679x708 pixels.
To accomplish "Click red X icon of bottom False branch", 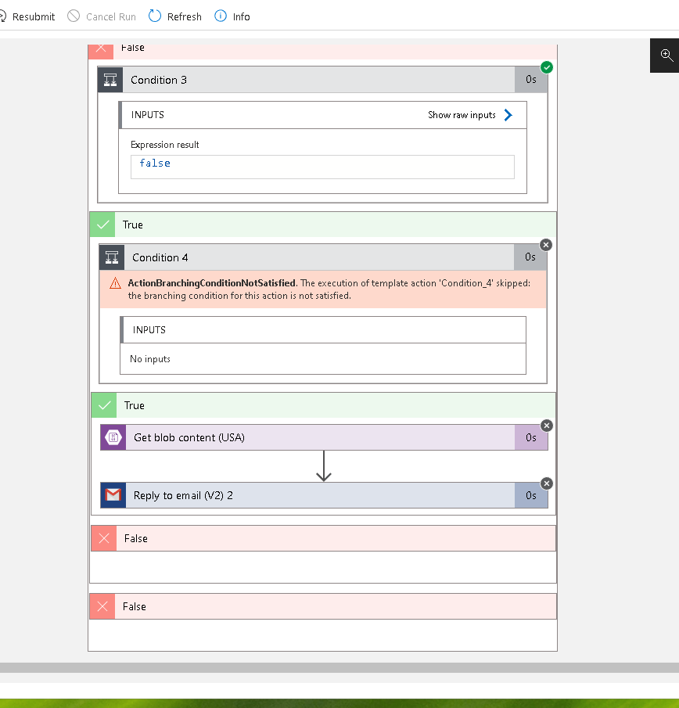I will pyautogui.click(x=102, y=606).
